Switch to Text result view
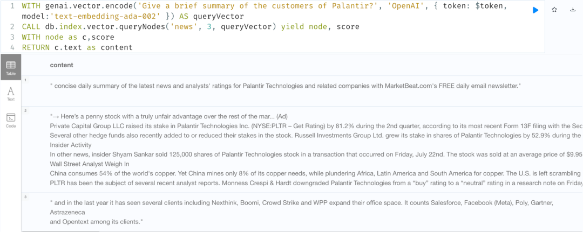The width and height of the screenshot is (583, 232). click(x=11, y=94)
